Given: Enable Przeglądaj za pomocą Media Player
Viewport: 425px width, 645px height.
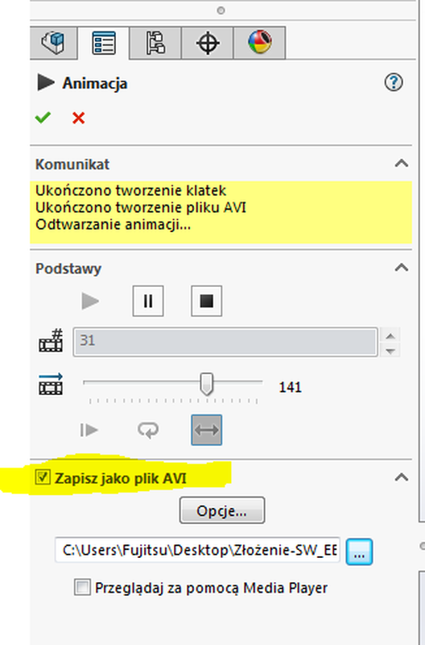Looking at the screenshot, I should point(82,587).
